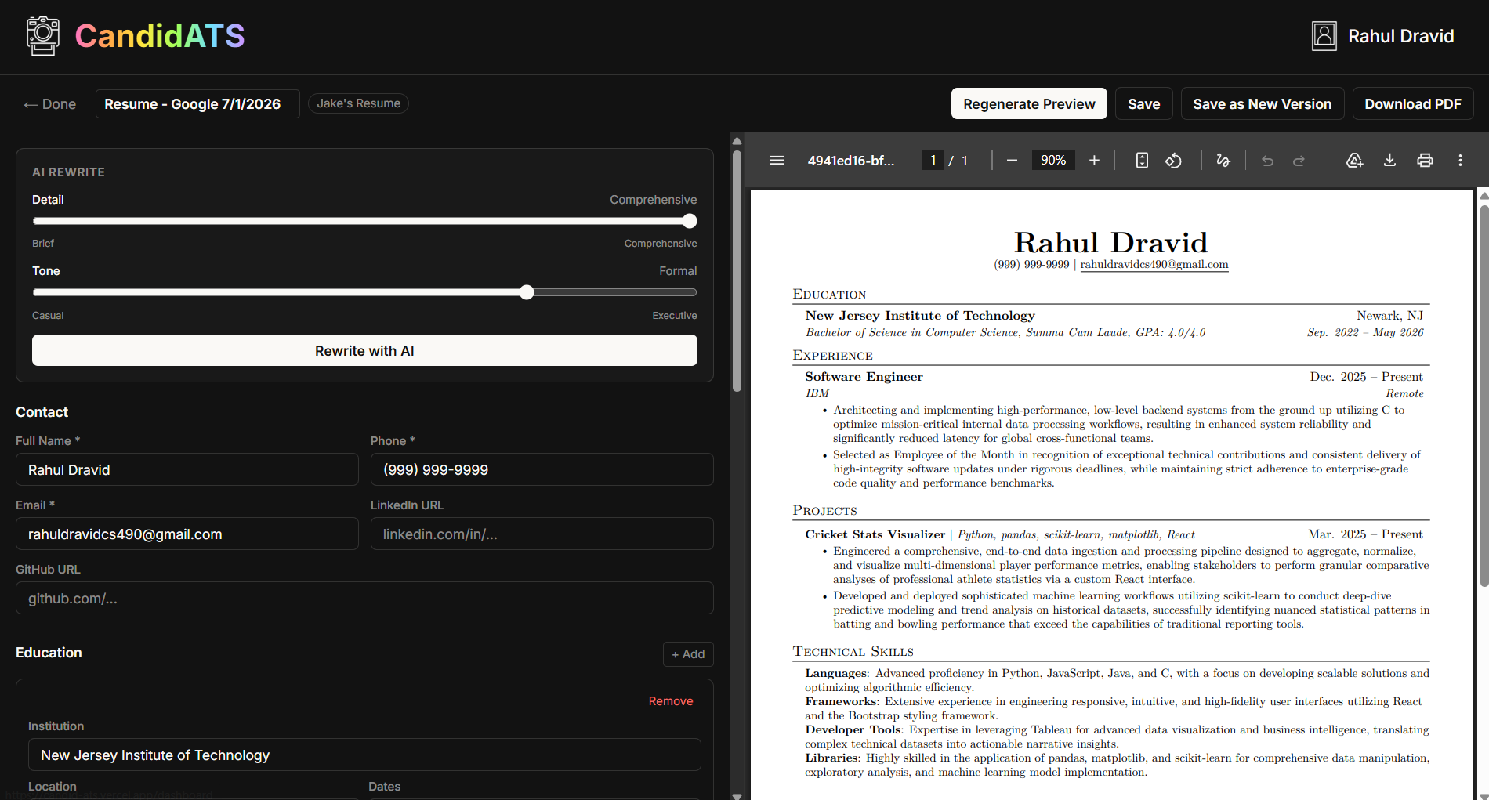This screenshot has height=800, width=1489.
Task: Click the 'Software Engineer' heading in preview
Action: point(864,377)
